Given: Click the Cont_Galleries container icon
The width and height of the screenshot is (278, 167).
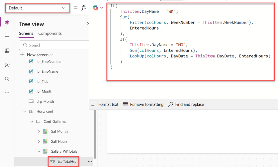Looking at the screenshot, I should 38,121.
